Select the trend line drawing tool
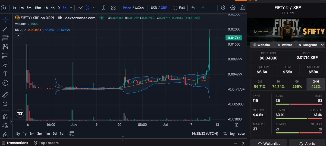The image size is (326, 146). pyautogui.click(x=5, y=29)
